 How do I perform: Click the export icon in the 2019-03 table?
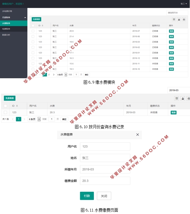(183, 98)
